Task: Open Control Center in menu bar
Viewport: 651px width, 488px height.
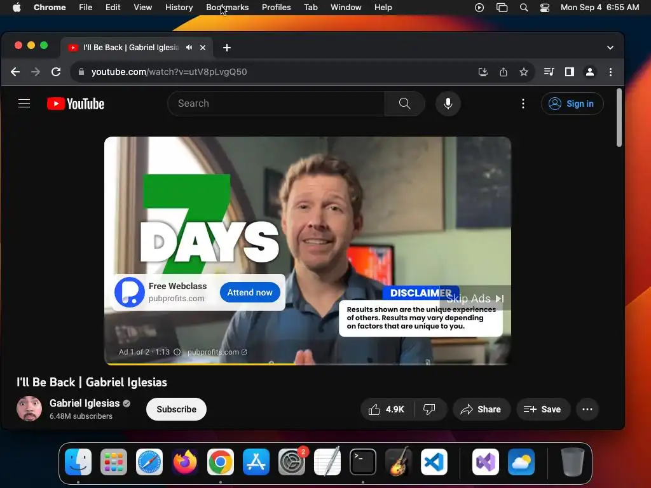Action: [x=545, y=8]
